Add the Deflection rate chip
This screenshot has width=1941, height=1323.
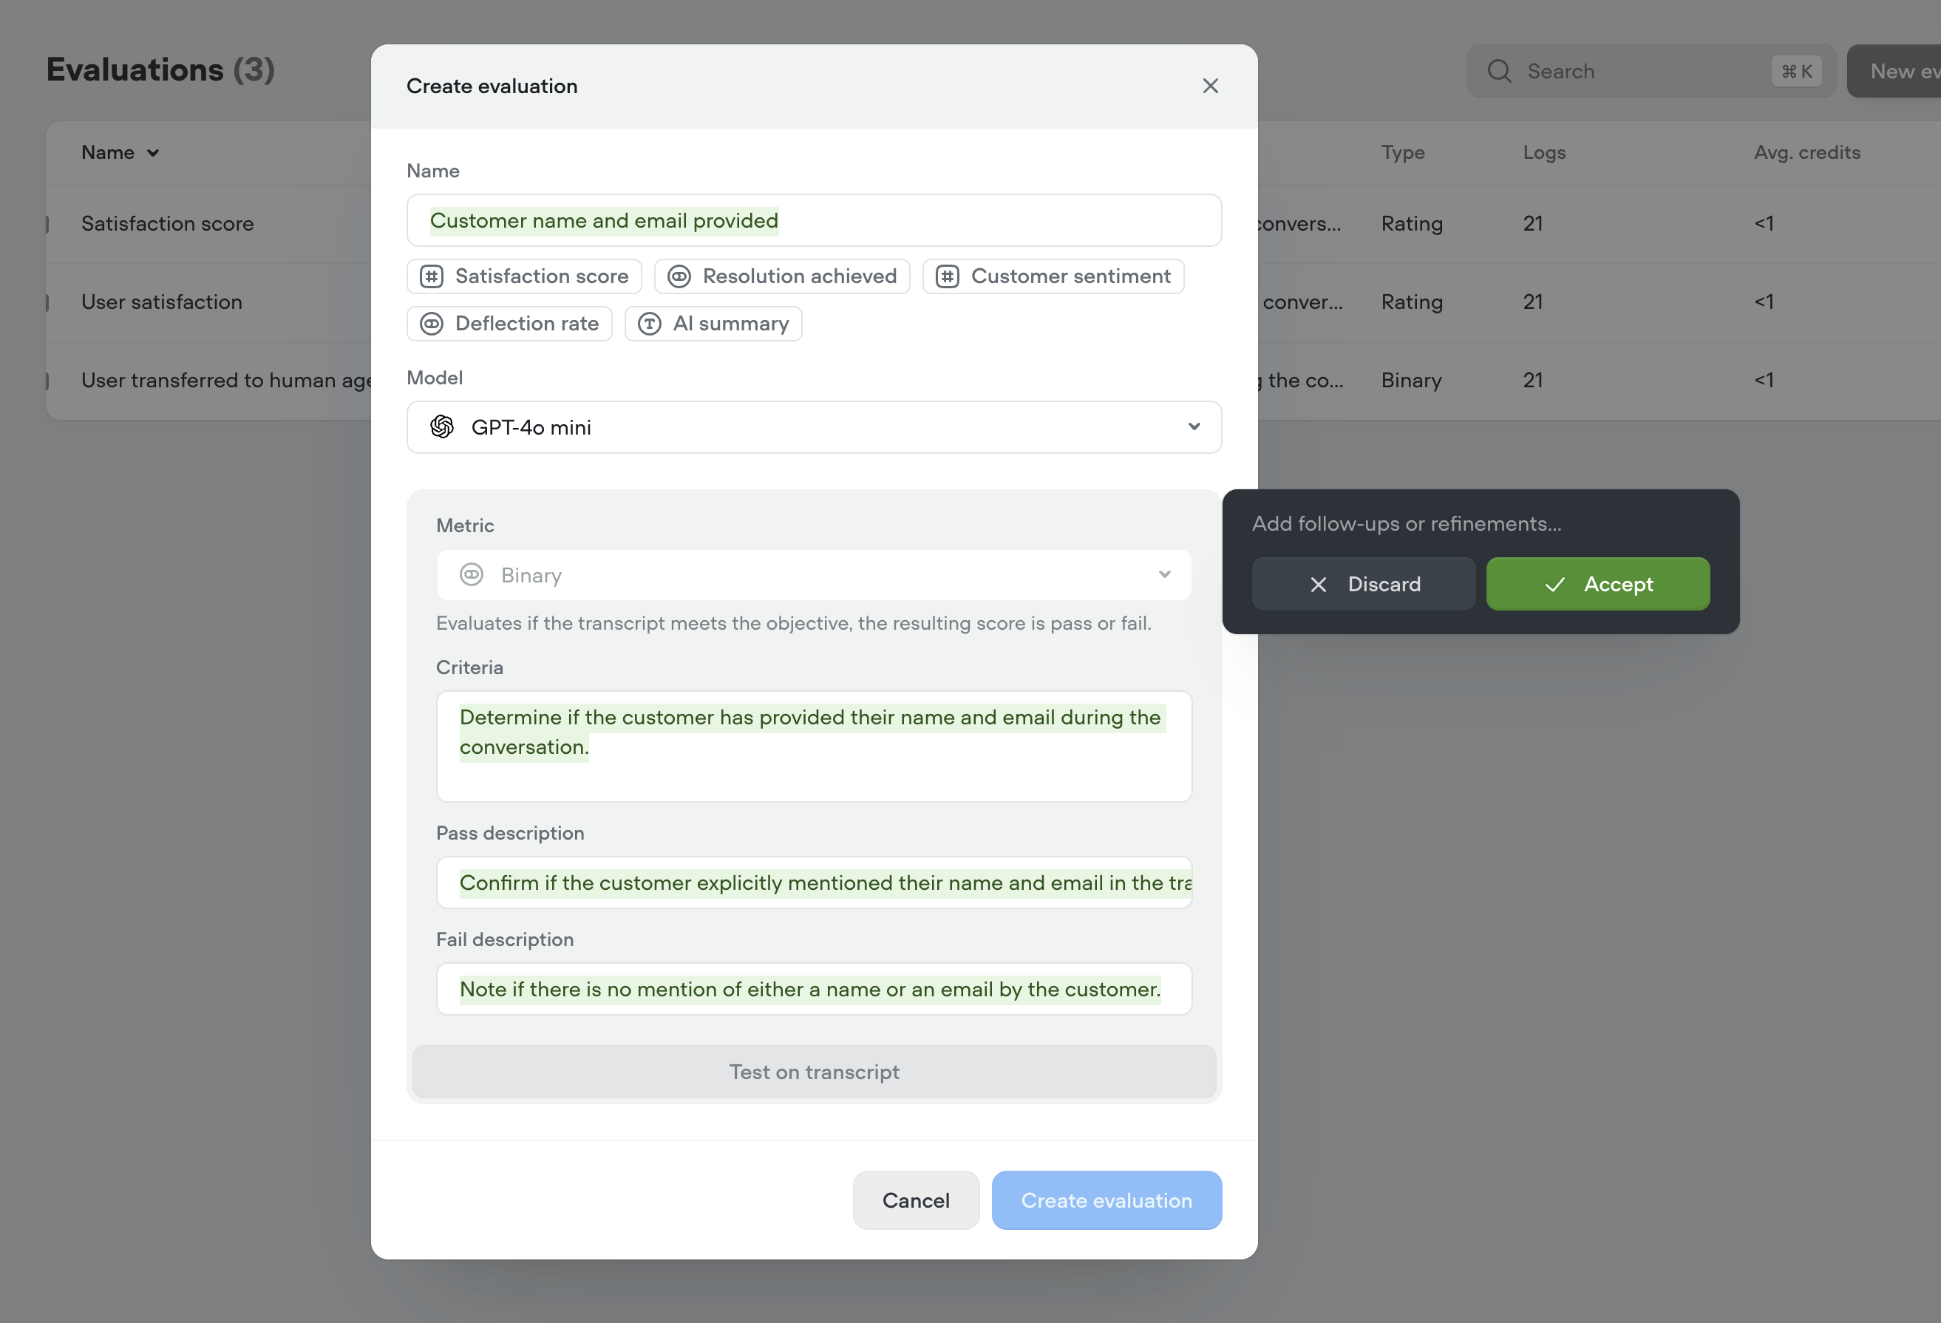click(509, 323)
